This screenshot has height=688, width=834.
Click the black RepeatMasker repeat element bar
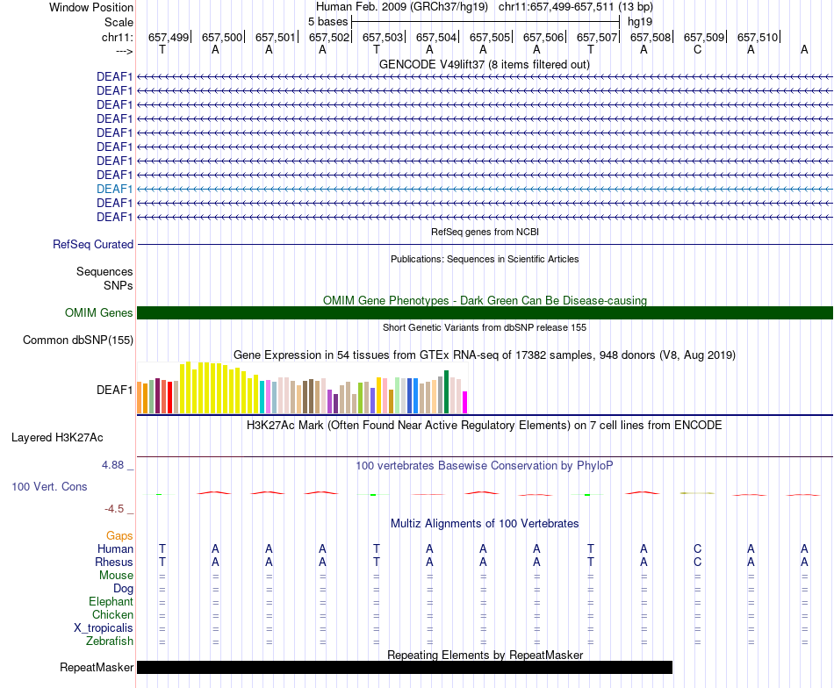point(405,667)
